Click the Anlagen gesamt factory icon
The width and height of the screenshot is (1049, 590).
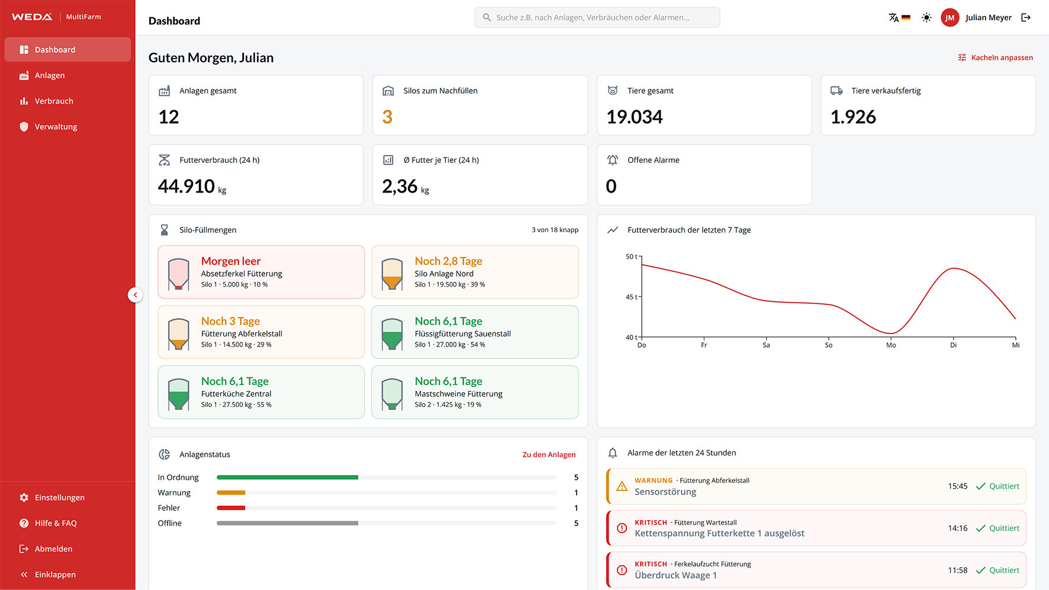(x=165, y=91)
